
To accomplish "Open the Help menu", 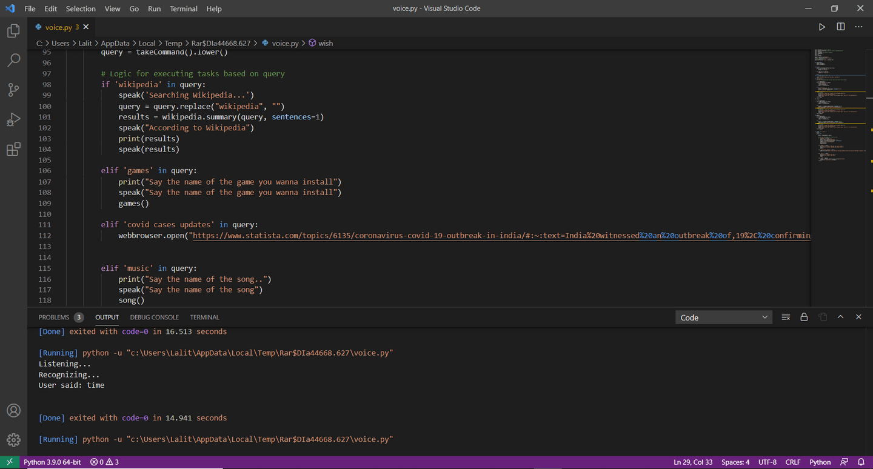I will point(214,8).
